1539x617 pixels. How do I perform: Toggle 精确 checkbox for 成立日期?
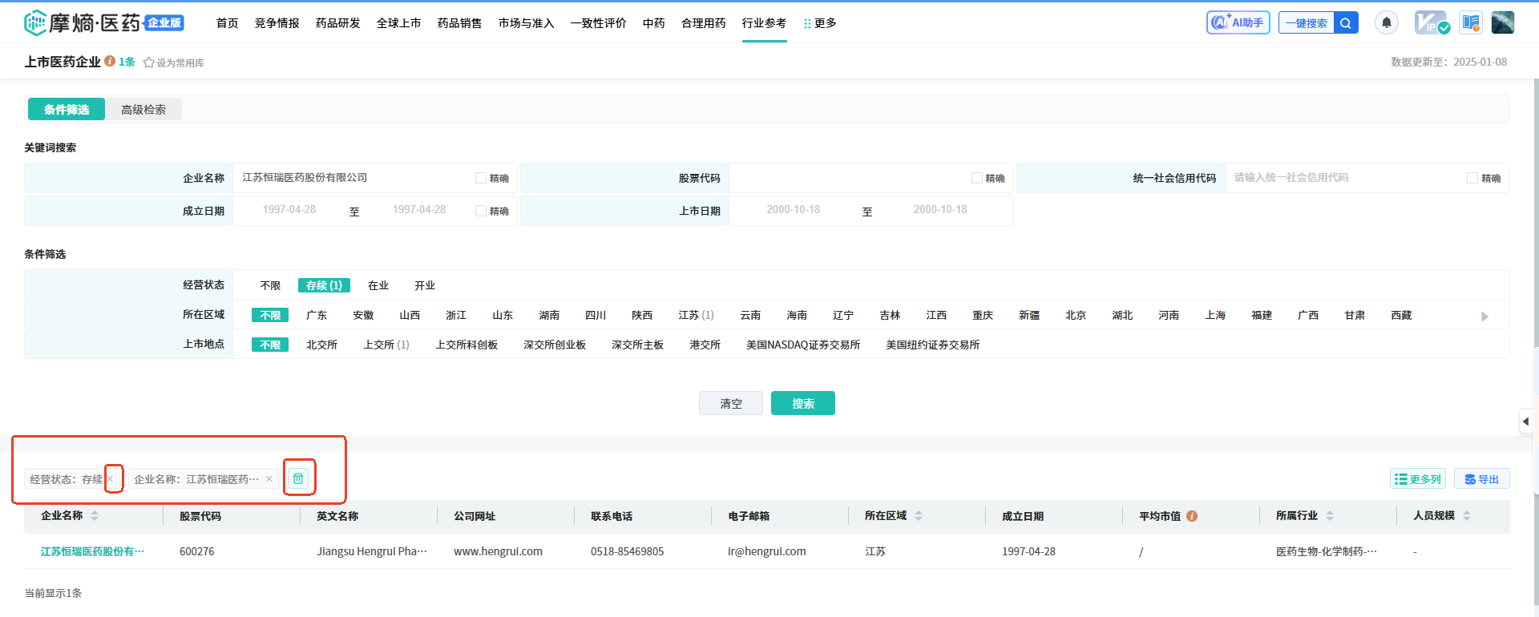click(481, 211)
